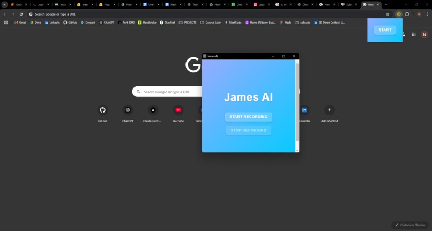
Task: Open Devpost bookmark
Action: tap(88, 23)
